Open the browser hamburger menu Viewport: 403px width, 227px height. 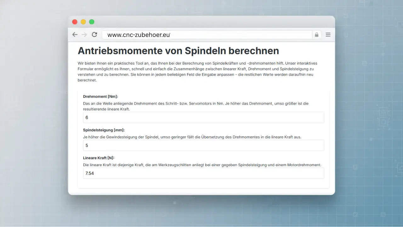click(x=328, y=35)
